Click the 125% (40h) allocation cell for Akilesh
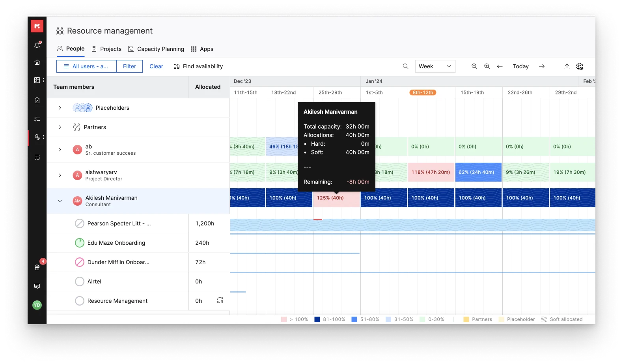The image size is (623, 364). [x=337, y=198]
